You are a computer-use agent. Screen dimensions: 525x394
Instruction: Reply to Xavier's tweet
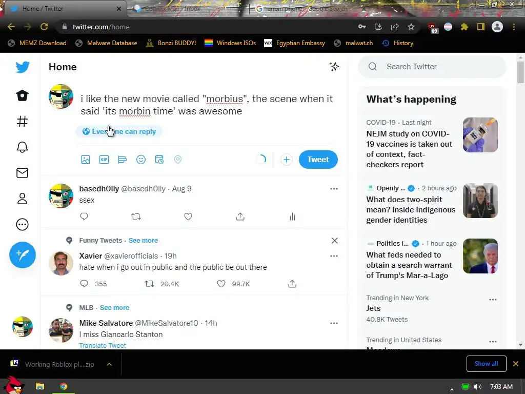[84, 284]
